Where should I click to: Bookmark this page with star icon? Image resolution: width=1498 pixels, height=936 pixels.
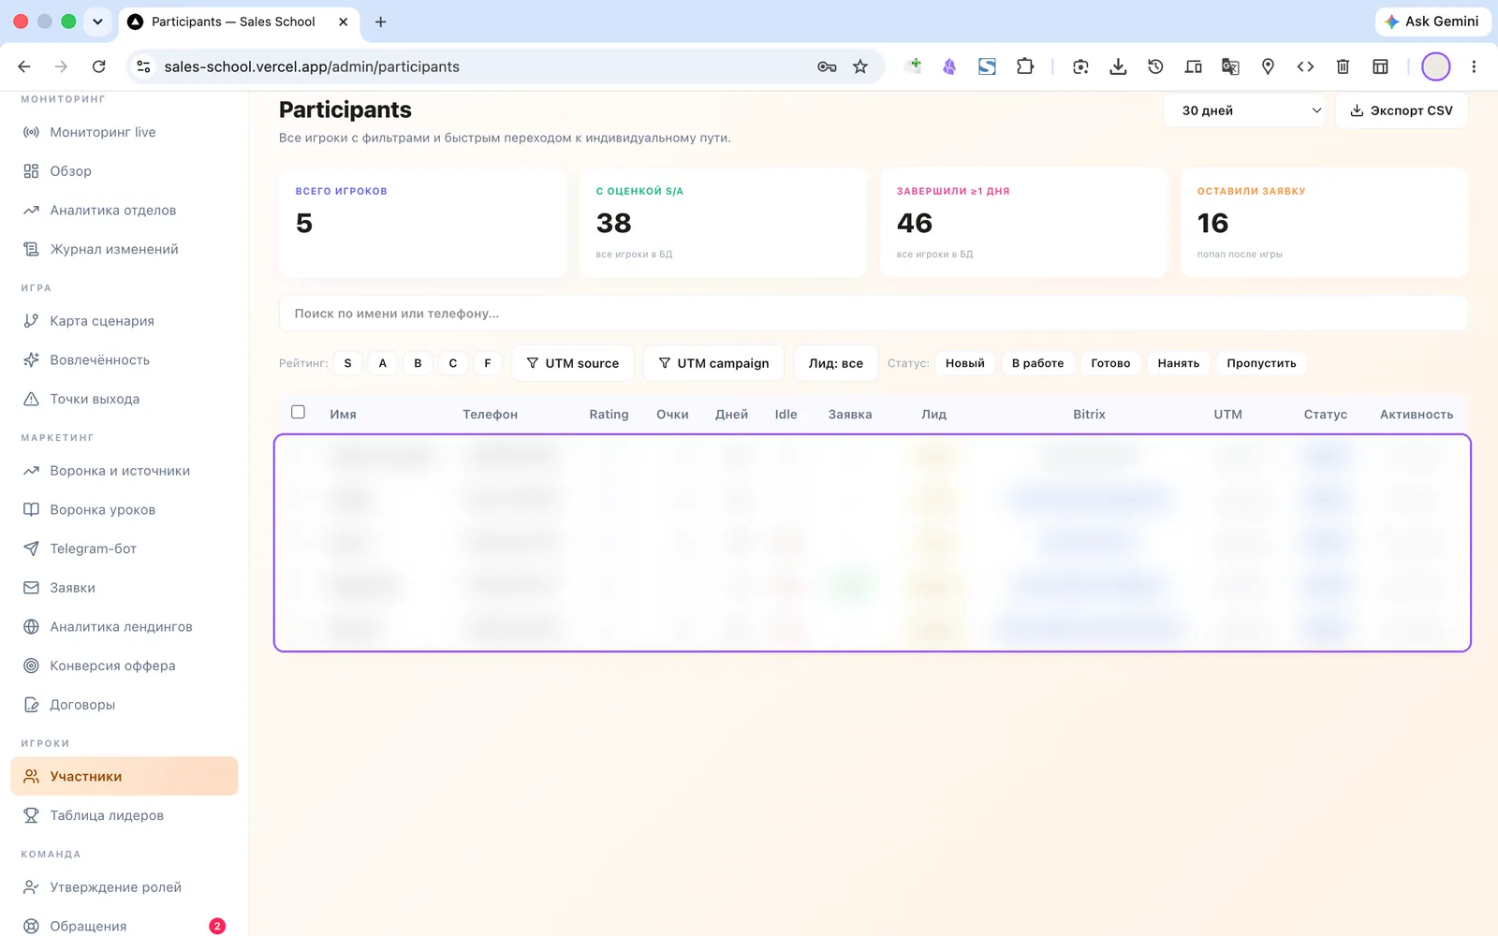coord(860,66)
